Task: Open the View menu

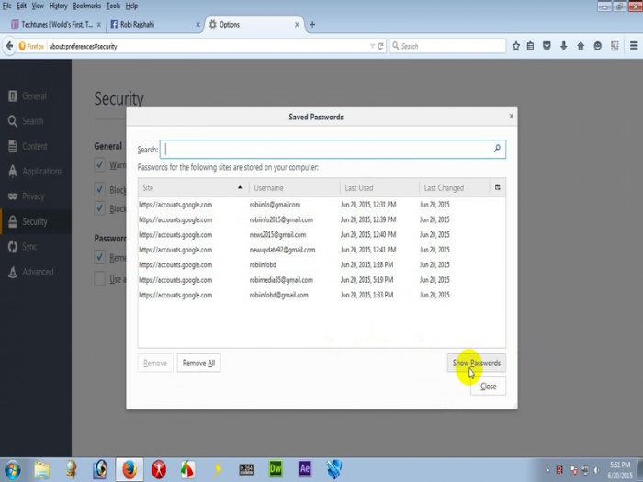Action: pyautogui.click(x=38, y=6)
